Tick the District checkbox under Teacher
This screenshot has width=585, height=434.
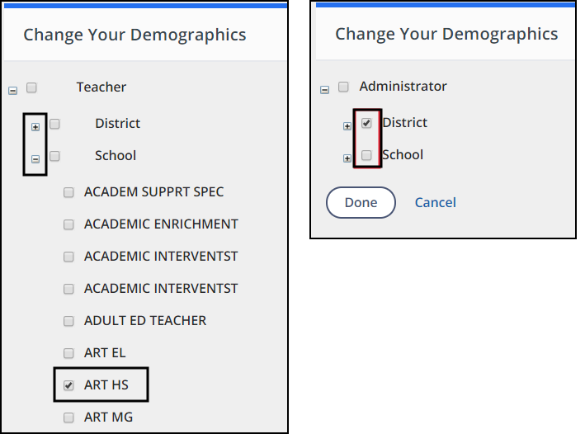(x=54, y=124)
